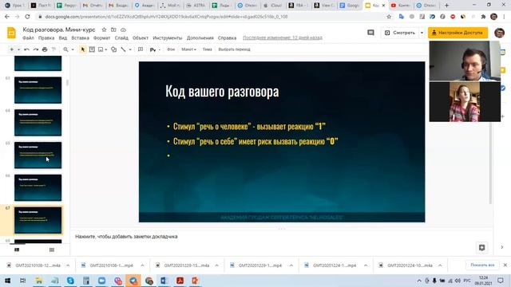Reload the page in the browser
Viewport: 511px width, 287px height.
tap(27, 17)
